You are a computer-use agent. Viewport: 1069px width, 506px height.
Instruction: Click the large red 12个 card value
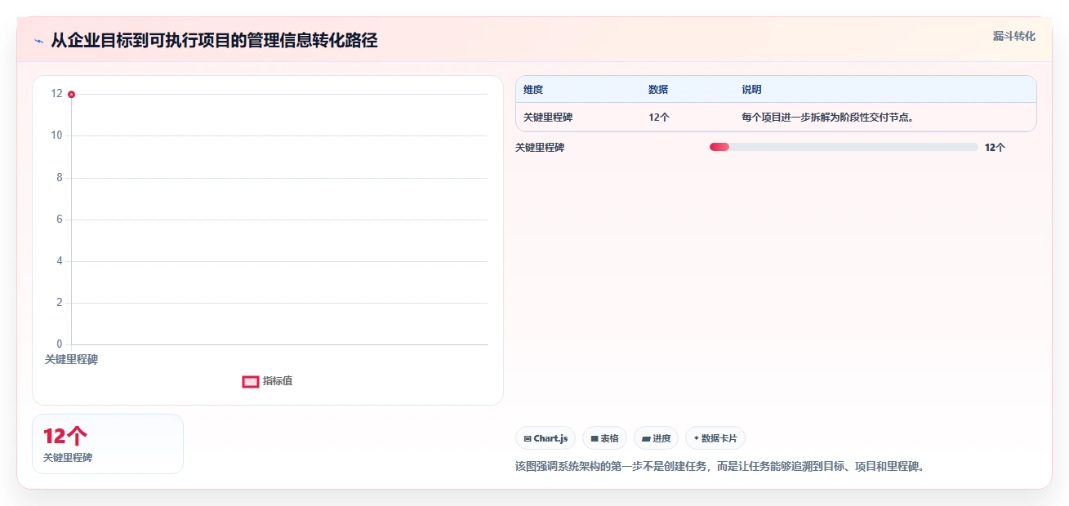tap(65, 436)
